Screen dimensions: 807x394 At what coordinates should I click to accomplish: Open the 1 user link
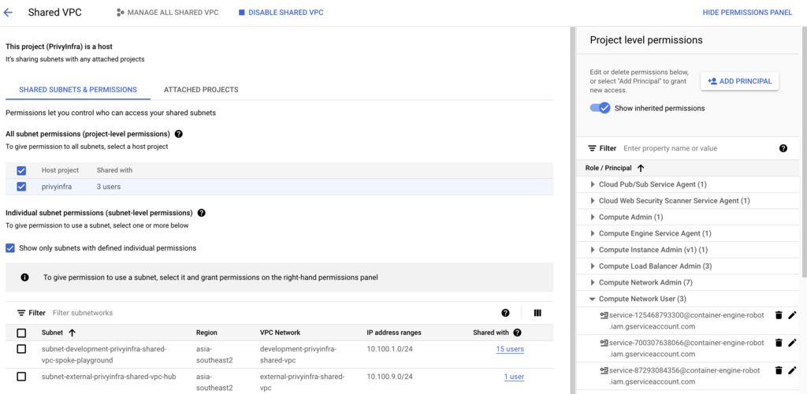coord(514,377)
